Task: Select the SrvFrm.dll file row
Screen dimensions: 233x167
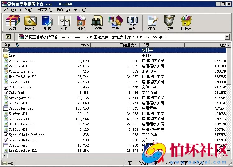Action: (114, 114)
